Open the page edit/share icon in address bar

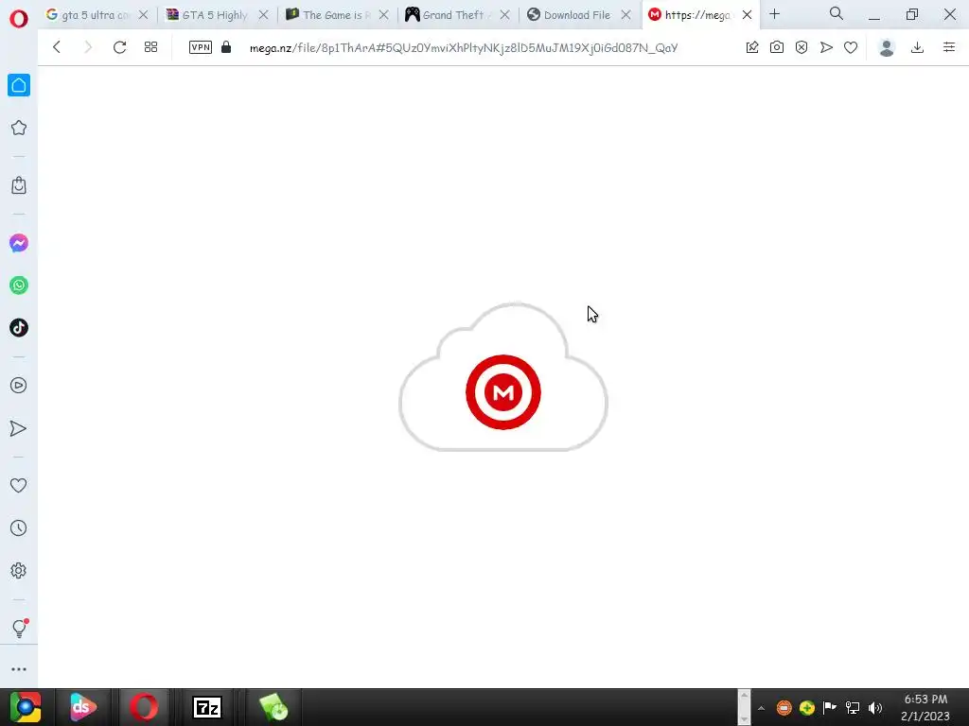click(x=752, y=47)
